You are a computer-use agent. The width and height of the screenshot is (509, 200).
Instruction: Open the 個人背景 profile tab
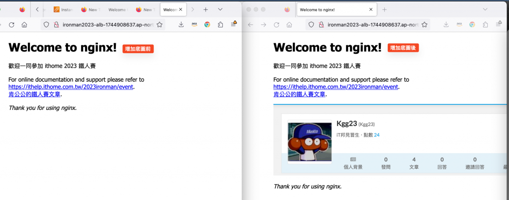pos(353,163)
